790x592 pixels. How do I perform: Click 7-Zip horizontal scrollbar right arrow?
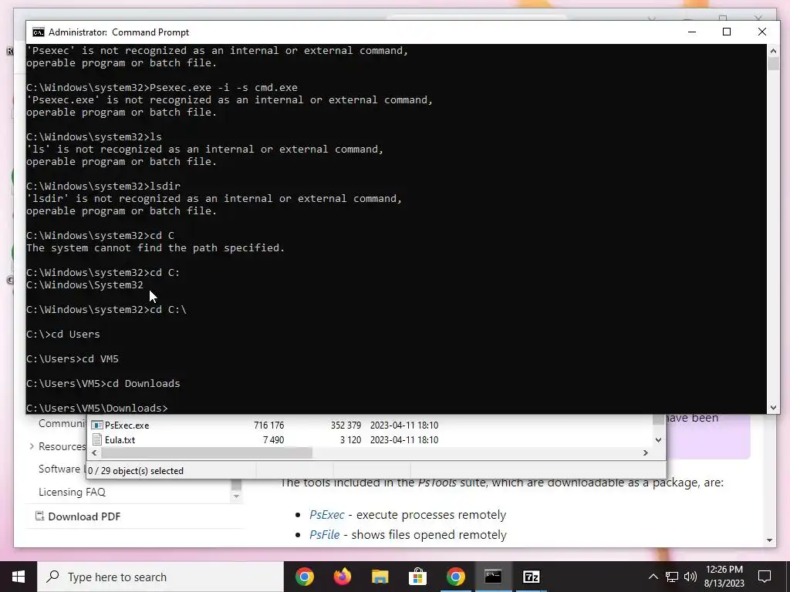pos(646,453)
